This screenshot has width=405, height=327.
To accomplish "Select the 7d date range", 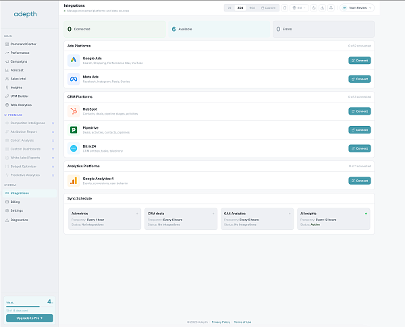I will tap(230, 8).
